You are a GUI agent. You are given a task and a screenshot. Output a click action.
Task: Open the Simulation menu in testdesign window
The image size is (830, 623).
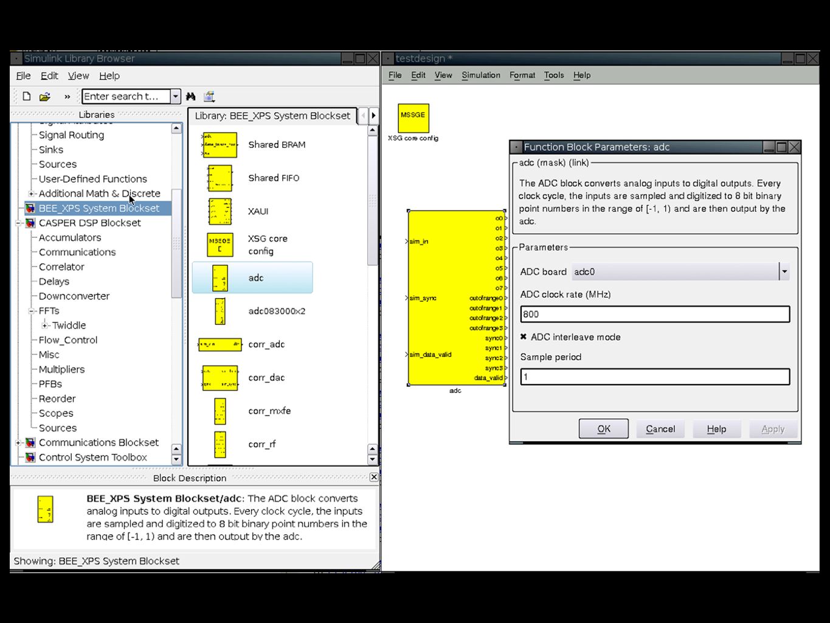(x=481, y=75)
